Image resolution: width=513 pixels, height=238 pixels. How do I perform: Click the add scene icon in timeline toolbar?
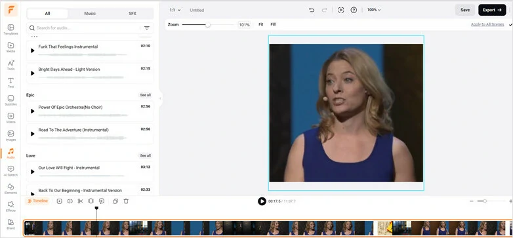point(59,201)
